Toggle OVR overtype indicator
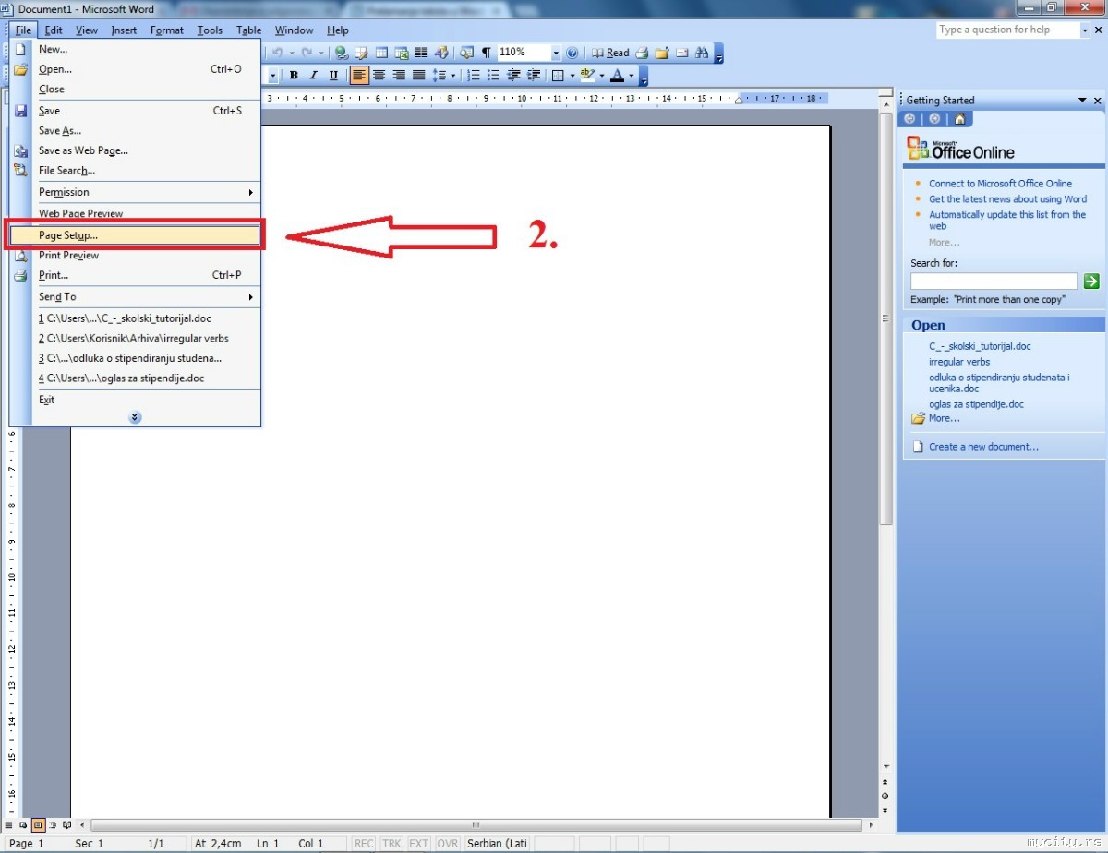The width and height of the screenshot is (1108, 853). click(x=448, y=844)
